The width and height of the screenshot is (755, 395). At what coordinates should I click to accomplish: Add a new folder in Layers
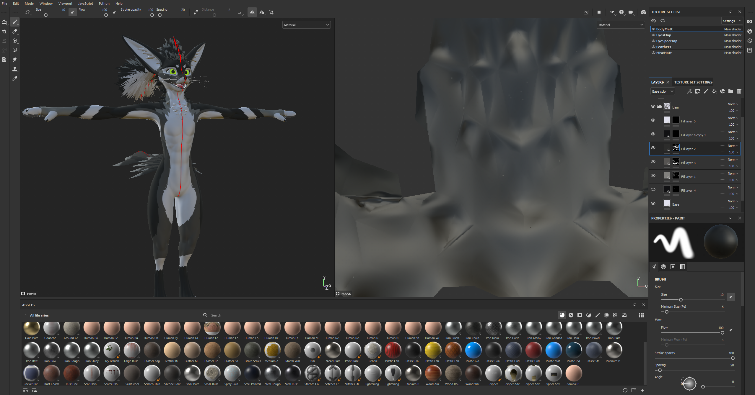click(x=731, y=91)
